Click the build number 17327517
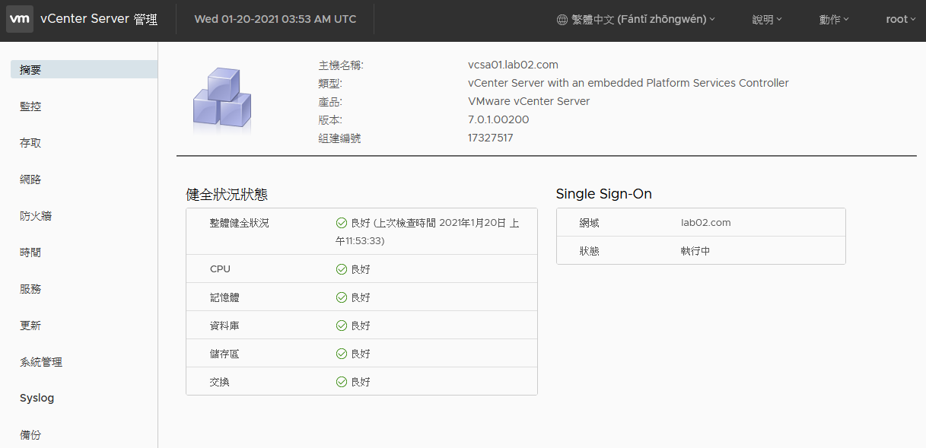Image resolution: width=926 pixels, height=448 pixels. click(x=491, y=138)
